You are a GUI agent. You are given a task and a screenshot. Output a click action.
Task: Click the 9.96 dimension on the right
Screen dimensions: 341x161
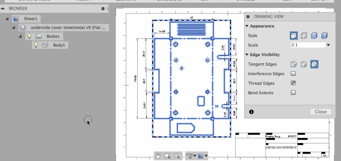click(x=234, y=113)
